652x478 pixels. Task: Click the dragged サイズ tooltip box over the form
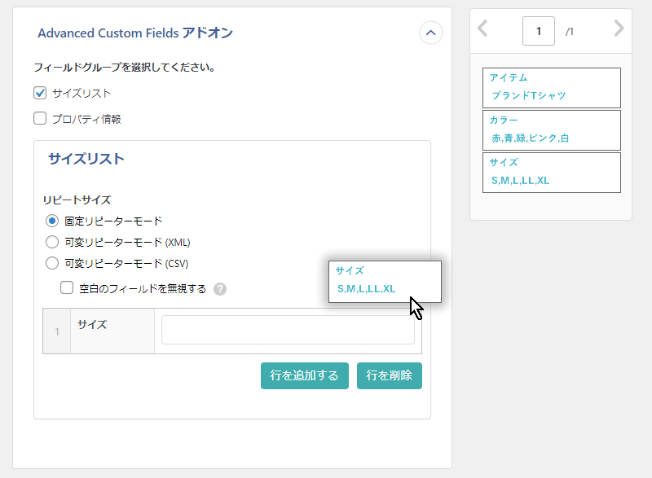[x=385, y=282]
